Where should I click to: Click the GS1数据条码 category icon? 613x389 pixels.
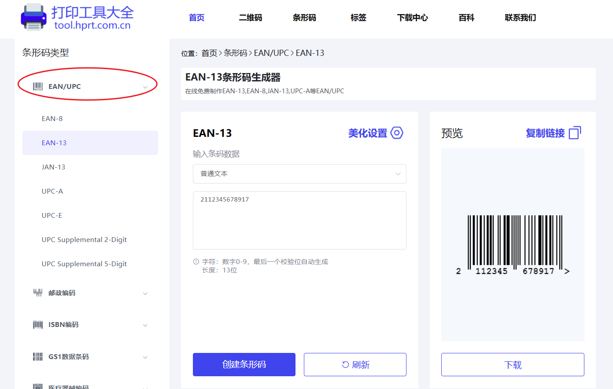pos(38,356)
